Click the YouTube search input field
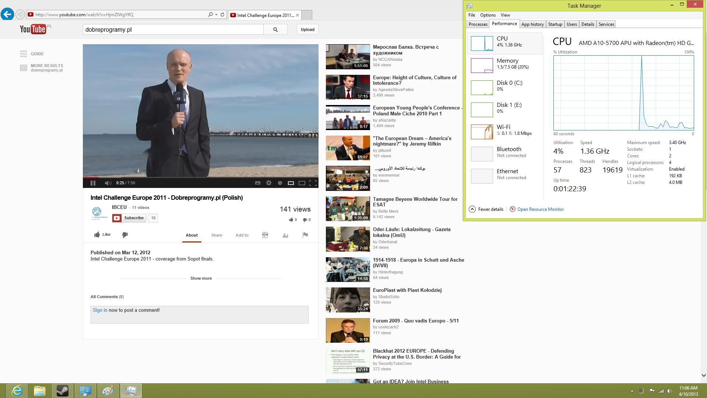The height and width of the screenshot is (398, 707). pyautogui.click(x=173, y=29)
